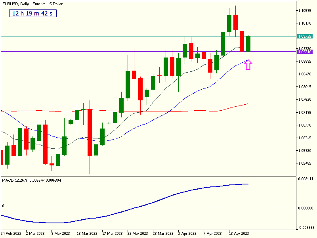The width and height of the screenshot is (317, 238).
Task: Click the purple 1.09210 price tag
Action: coord(304,52)
